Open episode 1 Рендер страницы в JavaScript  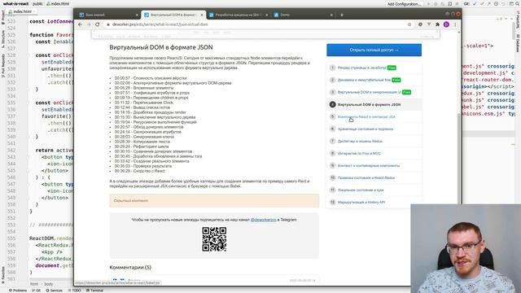(361, 68)
